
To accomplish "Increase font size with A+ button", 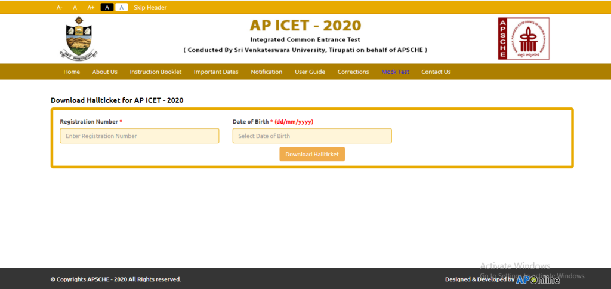I will (91, 7).
